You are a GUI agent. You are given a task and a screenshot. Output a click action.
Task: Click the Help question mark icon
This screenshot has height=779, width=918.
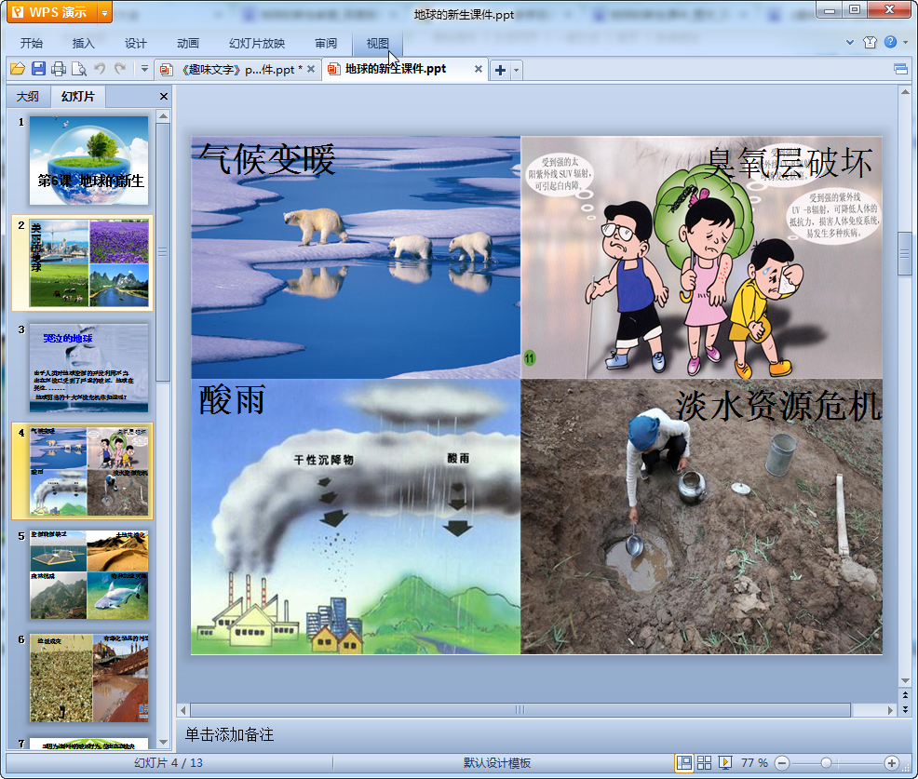coord(890,42)
